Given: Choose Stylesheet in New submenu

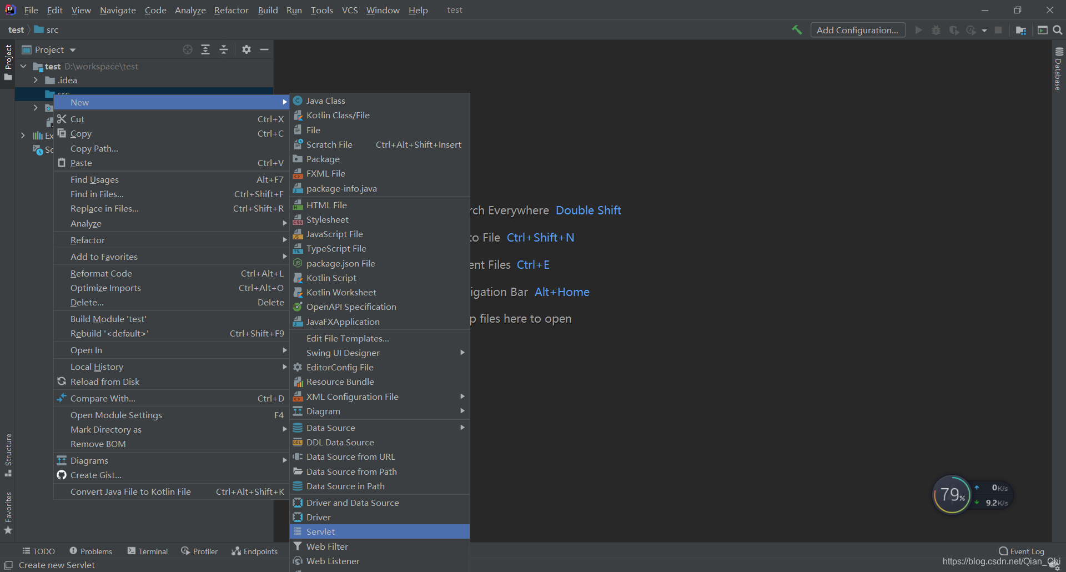Looking at the screenshot, I should click(380, 219).
